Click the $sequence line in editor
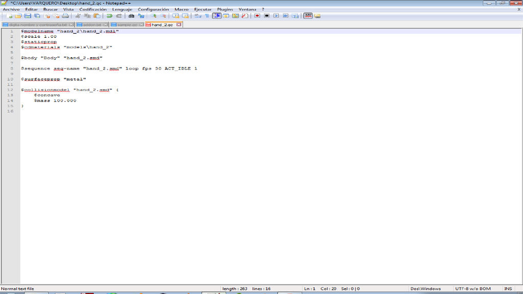The height and width of the screenshot is (294, 523). (x=109, y=68)
